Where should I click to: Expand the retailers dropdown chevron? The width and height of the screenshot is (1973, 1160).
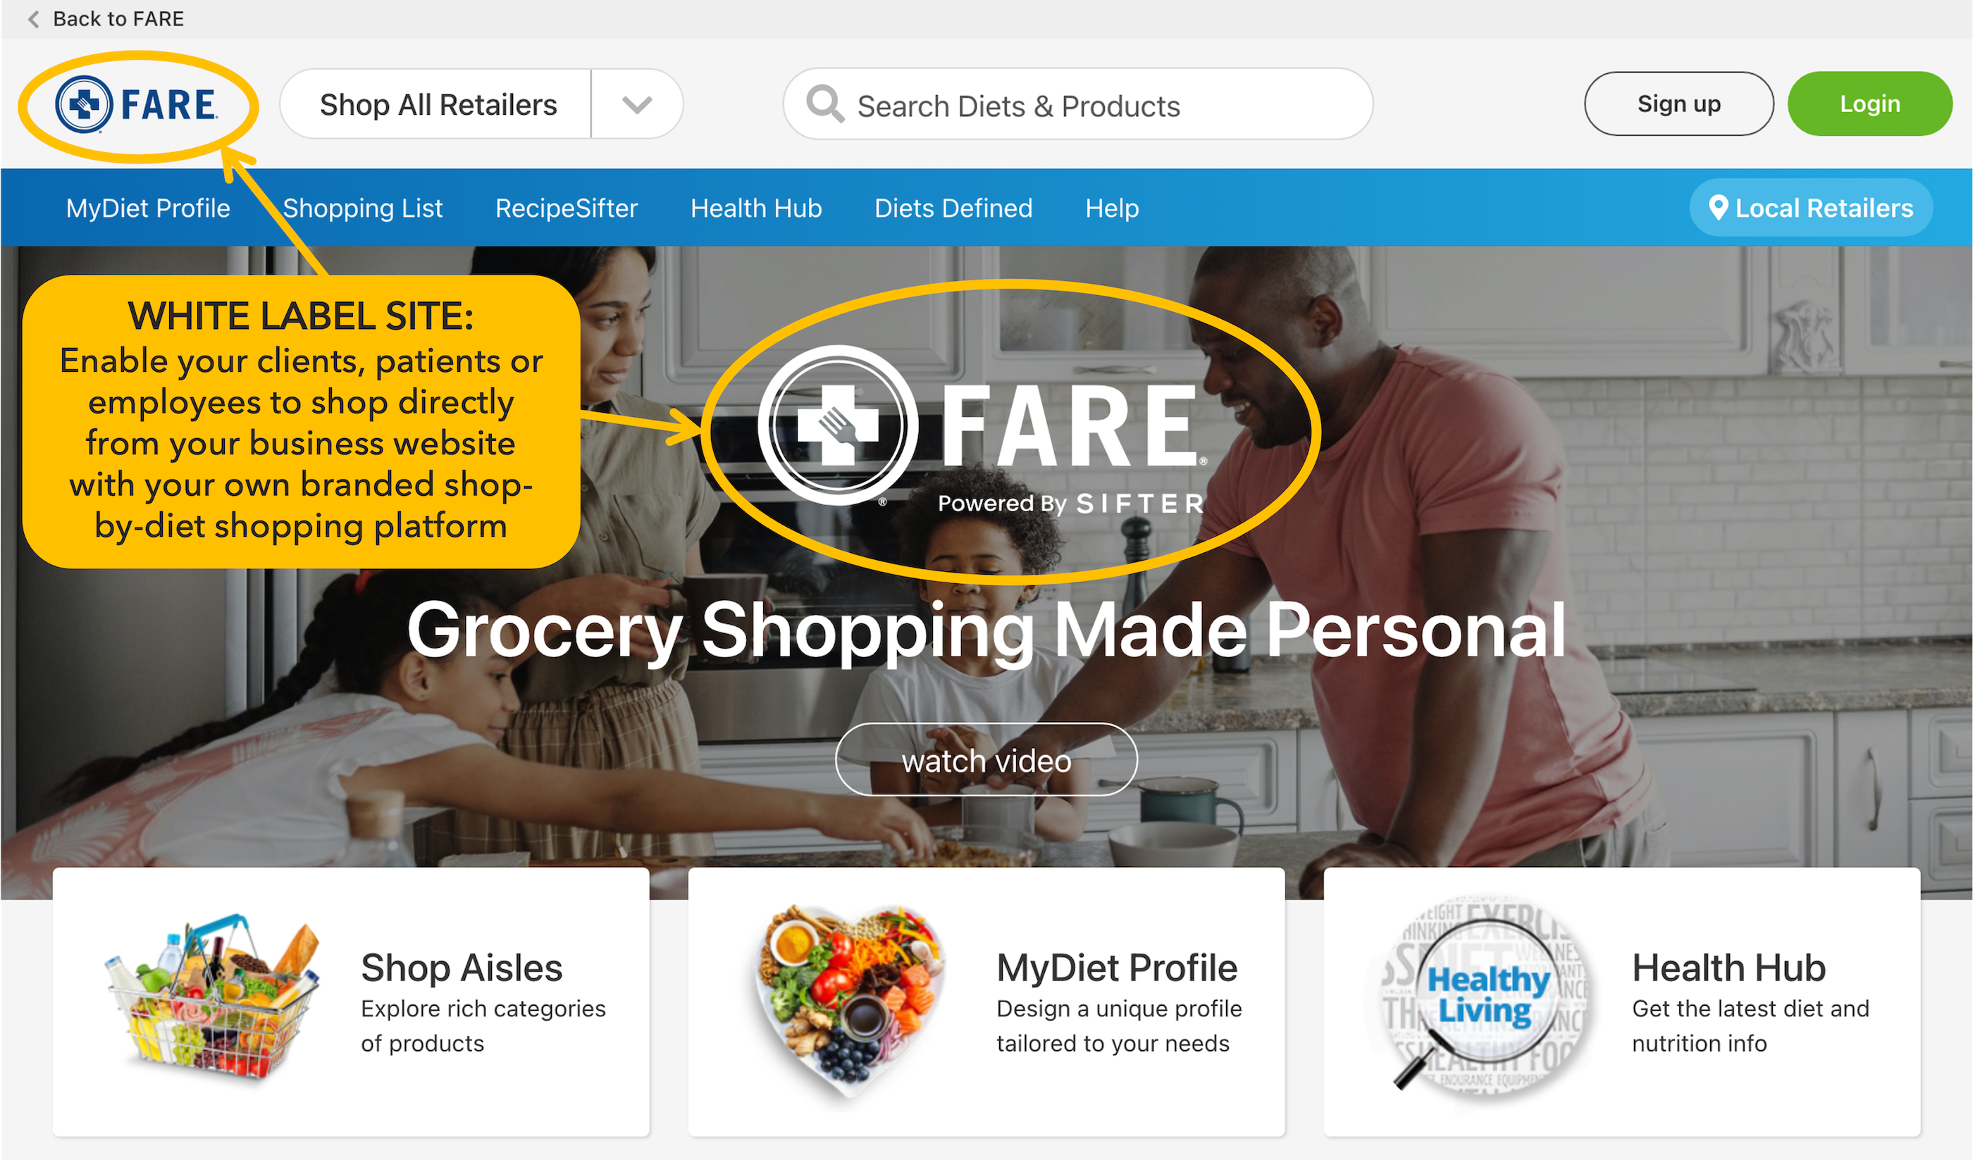[x=637, y=104]
